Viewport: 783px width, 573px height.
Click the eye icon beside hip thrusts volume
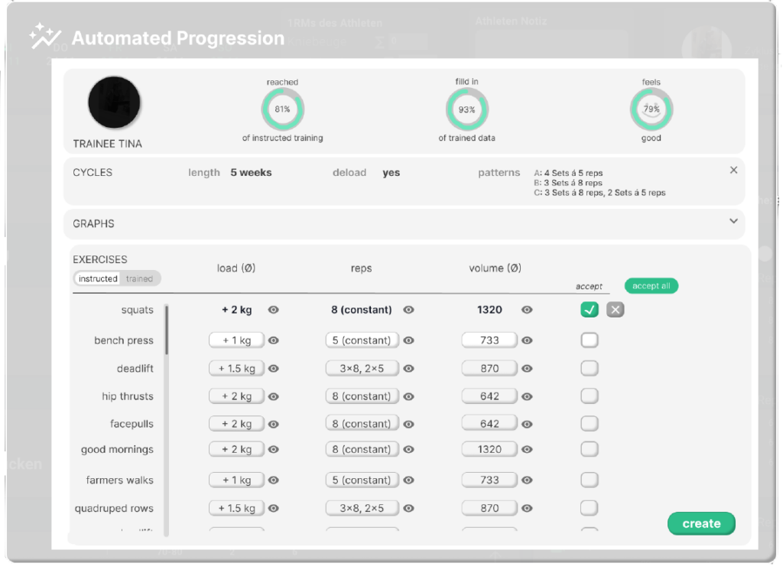point(527,396)
